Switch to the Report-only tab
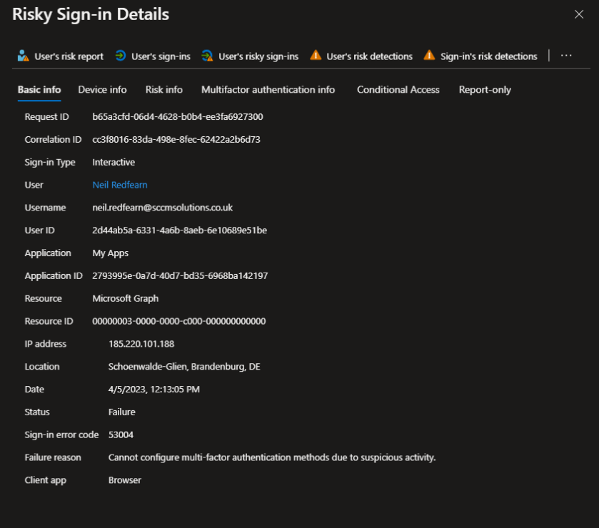599x528 pixels. click(x=485, y=89)
